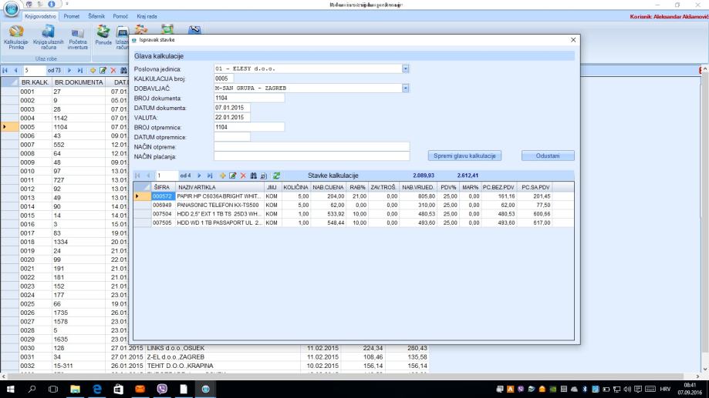Click green refresh icon in Stavke kalkulacije
Viewport: 709px width, 398px height.
[x=276, y=176]
